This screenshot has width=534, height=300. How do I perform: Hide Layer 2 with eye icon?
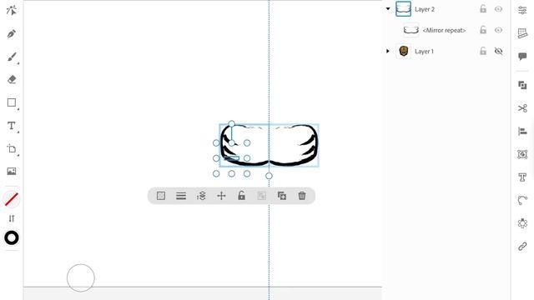click(498, 9)
